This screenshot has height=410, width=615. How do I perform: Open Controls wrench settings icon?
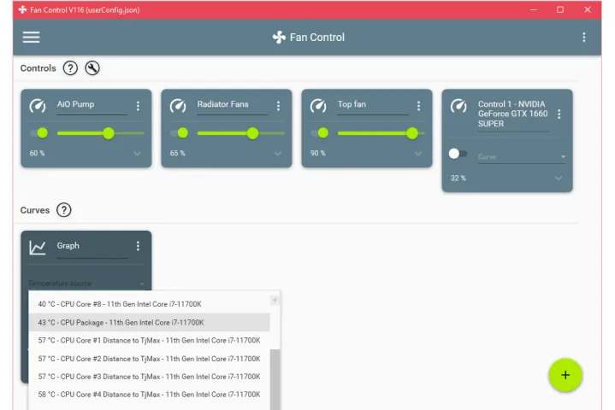pyautogui.click(x=92, y=68)
